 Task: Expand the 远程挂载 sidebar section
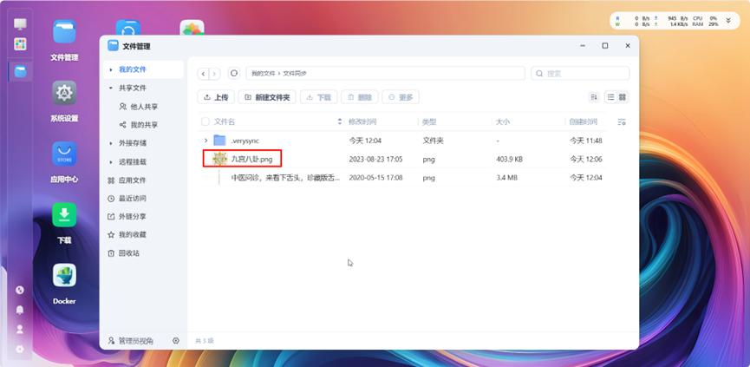[x=110, y=161]
